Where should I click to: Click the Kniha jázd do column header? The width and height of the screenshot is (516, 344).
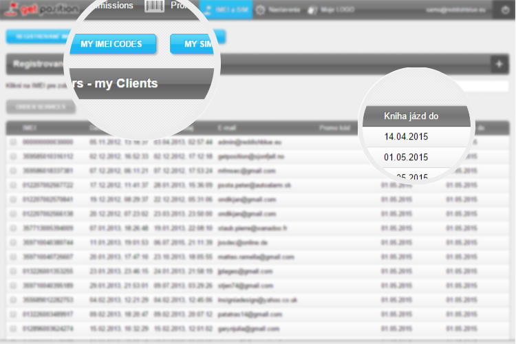pos(411,116)
